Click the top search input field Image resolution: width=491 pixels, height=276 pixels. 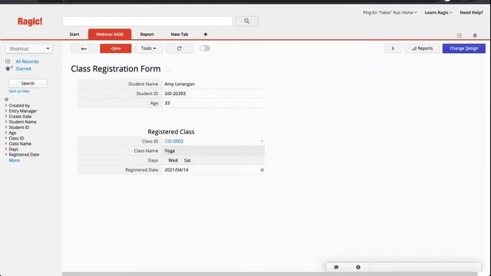[147, 21]
